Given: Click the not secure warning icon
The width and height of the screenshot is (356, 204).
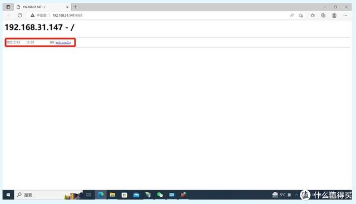Looking at the screenshot, I should tap(32, 16).
